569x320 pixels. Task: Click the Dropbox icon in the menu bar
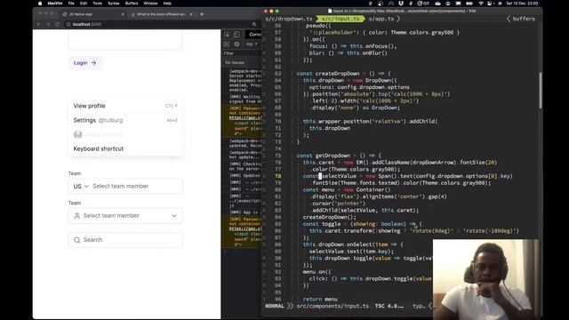point(401,4)
